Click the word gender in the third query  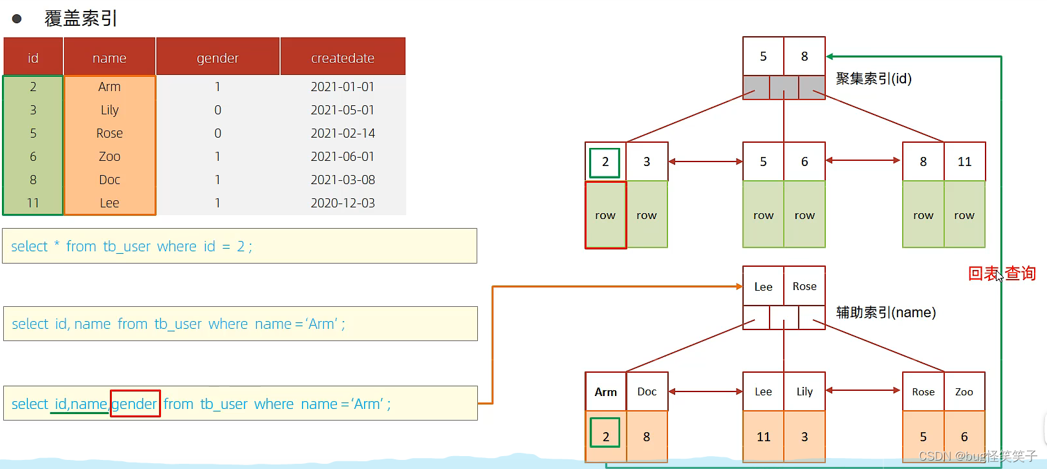[x=135, y=404]
